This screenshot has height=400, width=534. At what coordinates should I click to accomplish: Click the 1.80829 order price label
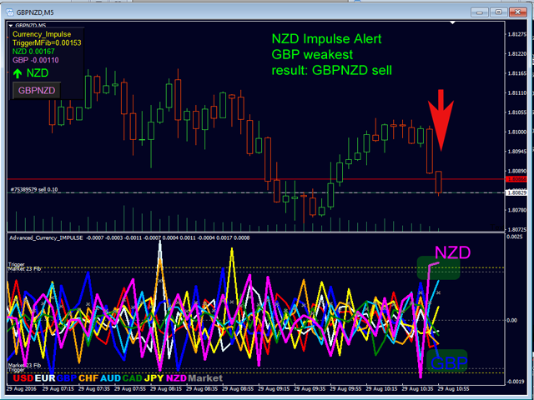tap(516, 192)
